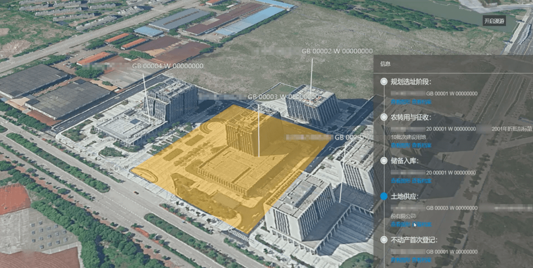Select the highlighted blue 土地供应 timeline node
Viewport: 533px width, 268px height.
(384, 196)
